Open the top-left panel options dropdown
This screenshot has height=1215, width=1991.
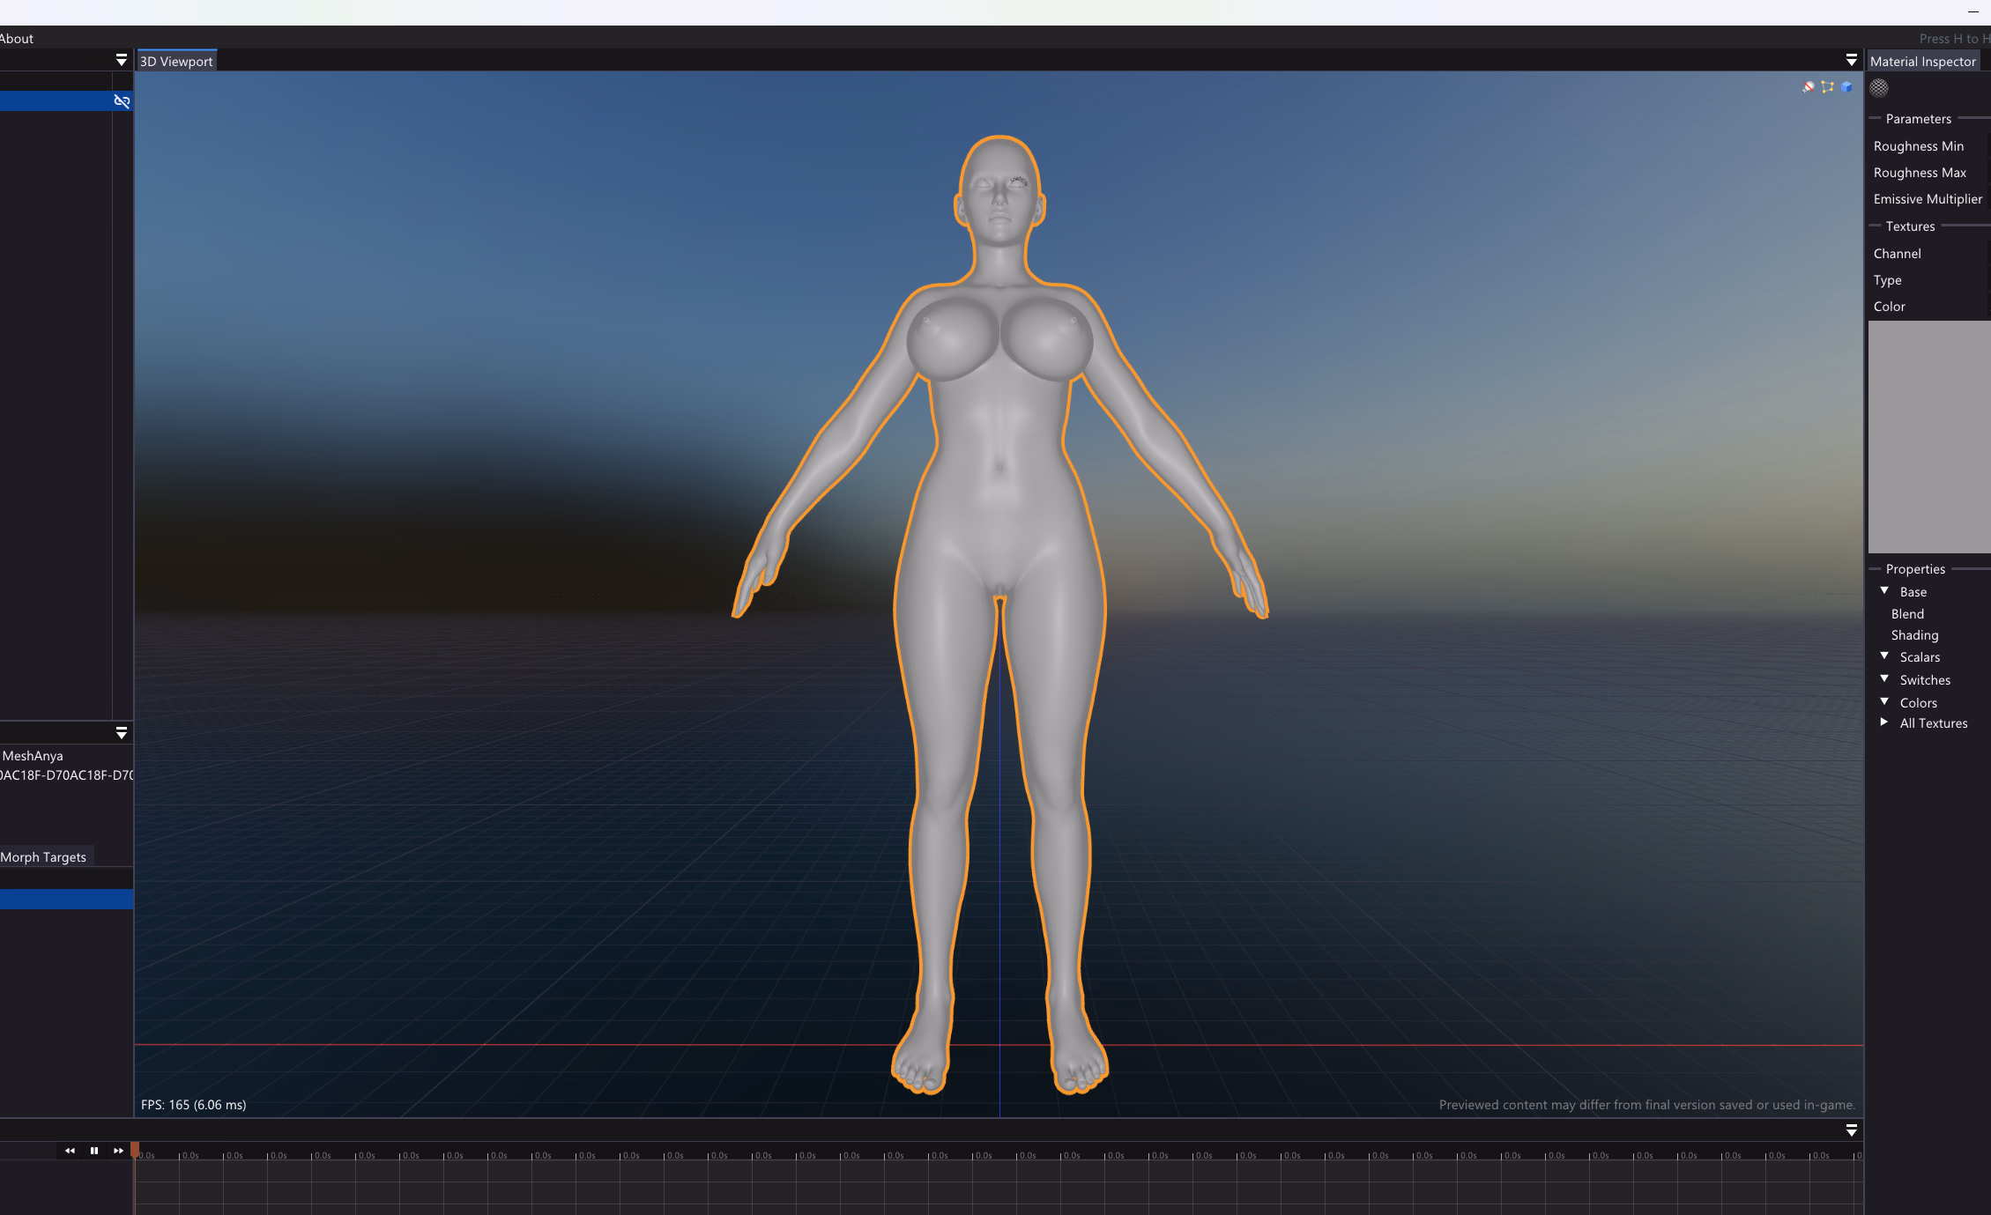[121, 60]
